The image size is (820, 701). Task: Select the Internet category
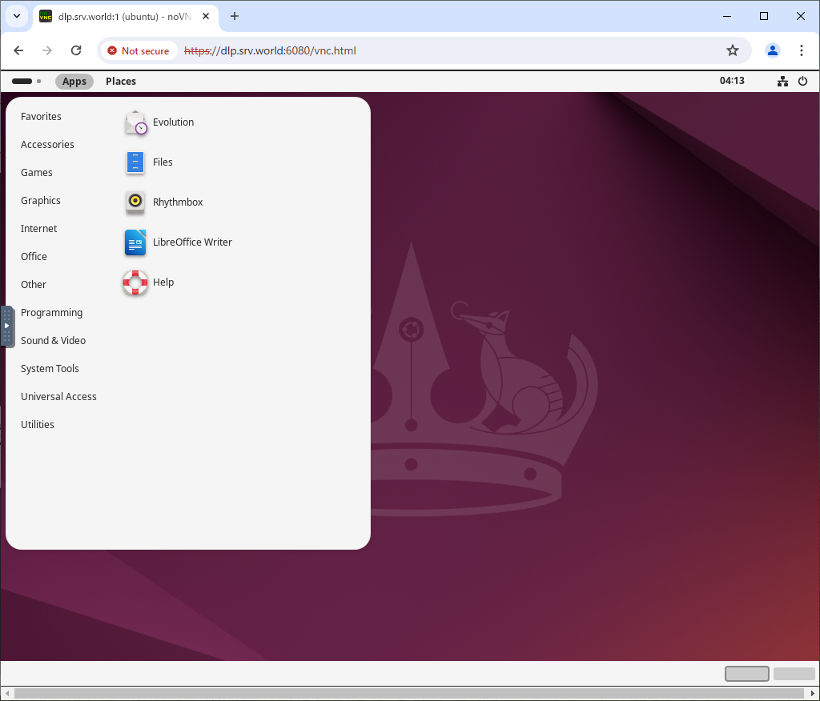pyautogui.click(x=39, y=229)
